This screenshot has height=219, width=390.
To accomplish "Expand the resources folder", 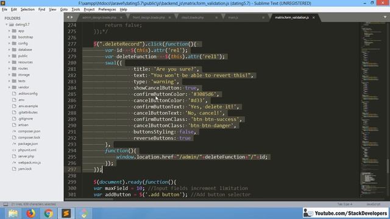I will 9,62.
